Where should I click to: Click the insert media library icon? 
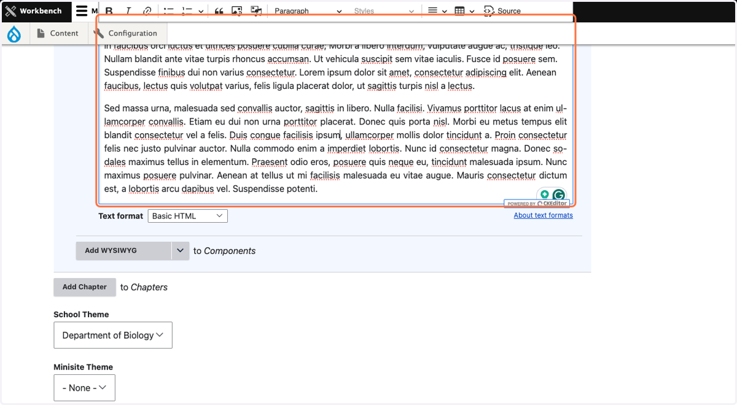tap(256, 11)
